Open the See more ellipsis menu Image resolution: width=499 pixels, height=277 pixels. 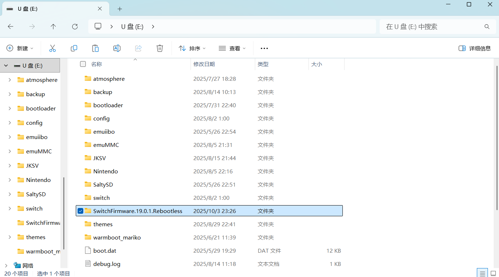coord(264,48)
